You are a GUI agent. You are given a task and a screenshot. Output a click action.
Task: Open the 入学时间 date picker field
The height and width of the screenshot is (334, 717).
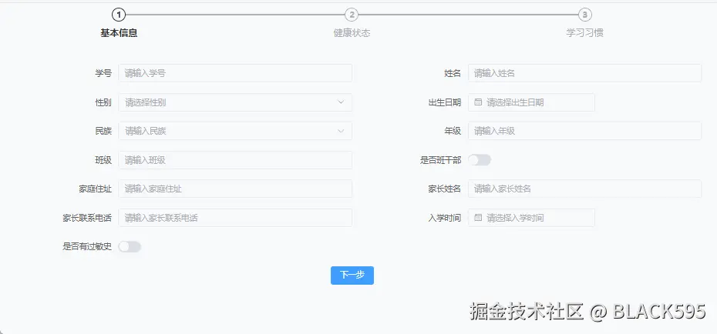click(x=531, y=218)
